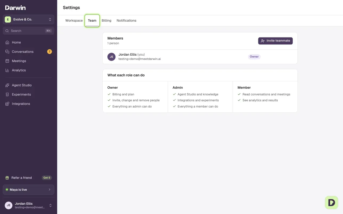Switch to the Workspace settings tab
Image resolution: width=343 pixels, height=214 pixels.
click(74, 21)
